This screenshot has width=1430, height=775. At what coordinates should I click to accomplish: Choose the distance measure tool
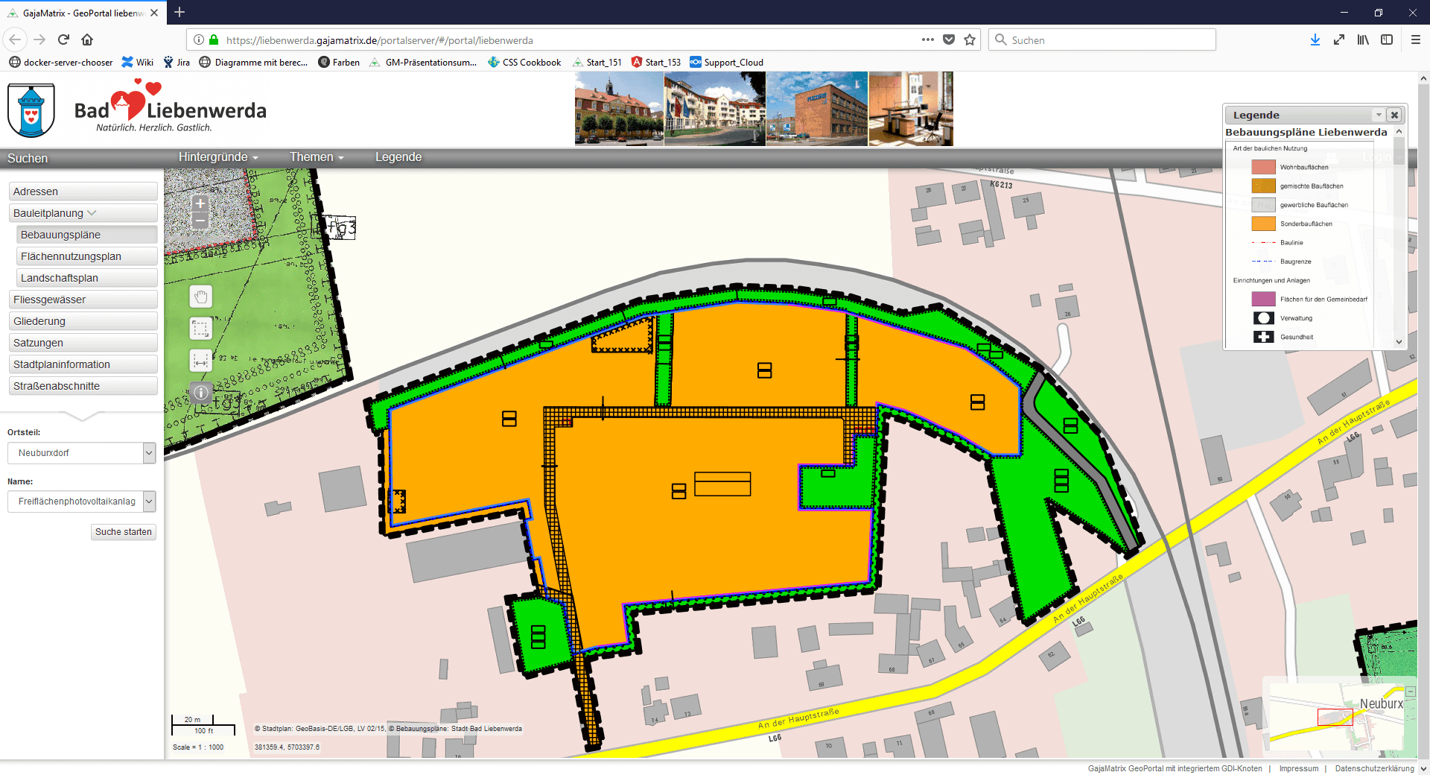coord(200,361)
